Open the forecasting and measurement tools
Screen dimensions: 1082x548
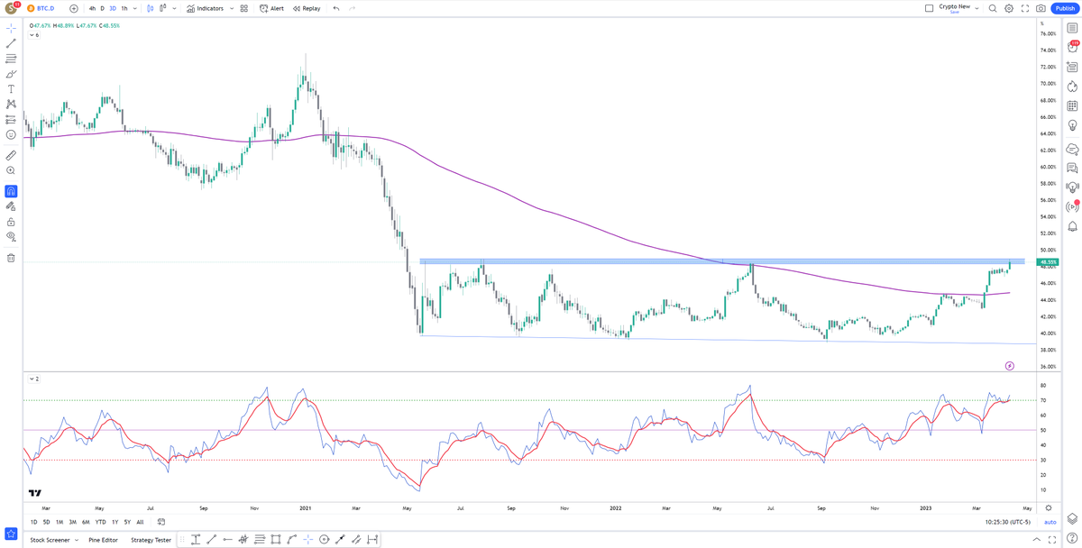click(x=11, y=119)
